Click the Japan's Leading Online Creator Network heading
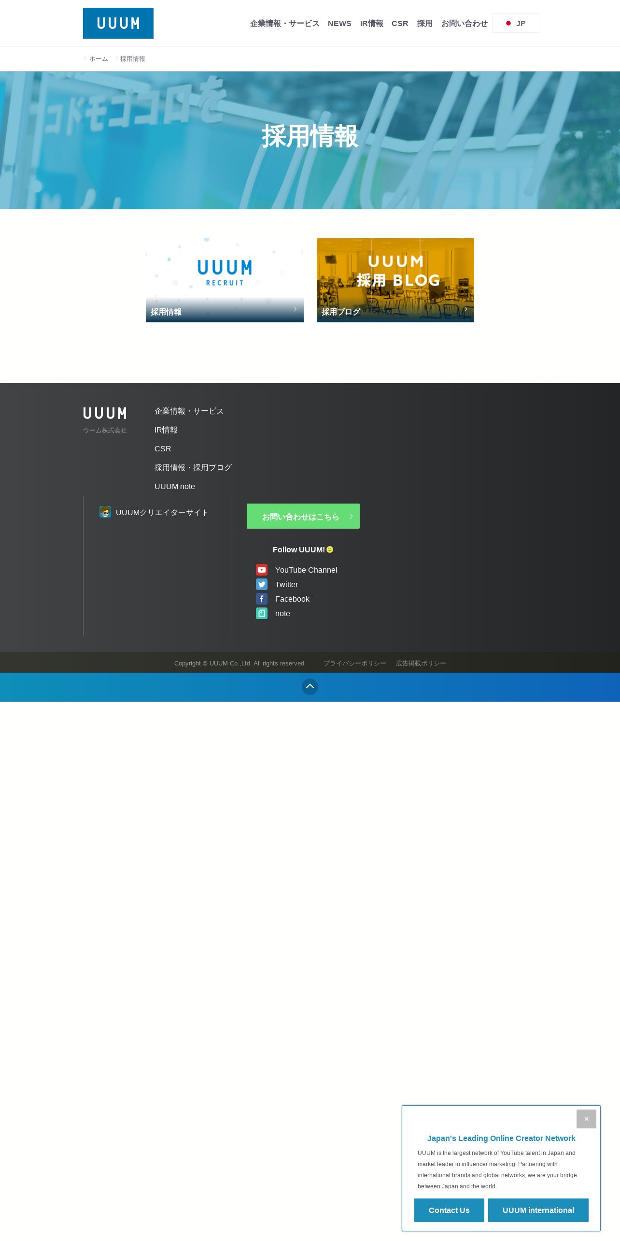The height and width of the screenshot is (1241, 620). click(x=501, y=1138)
